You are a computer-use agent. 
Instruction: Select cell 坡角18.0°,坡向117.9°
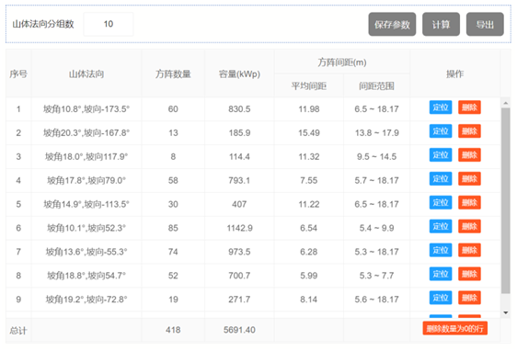(x=86, y=156)
